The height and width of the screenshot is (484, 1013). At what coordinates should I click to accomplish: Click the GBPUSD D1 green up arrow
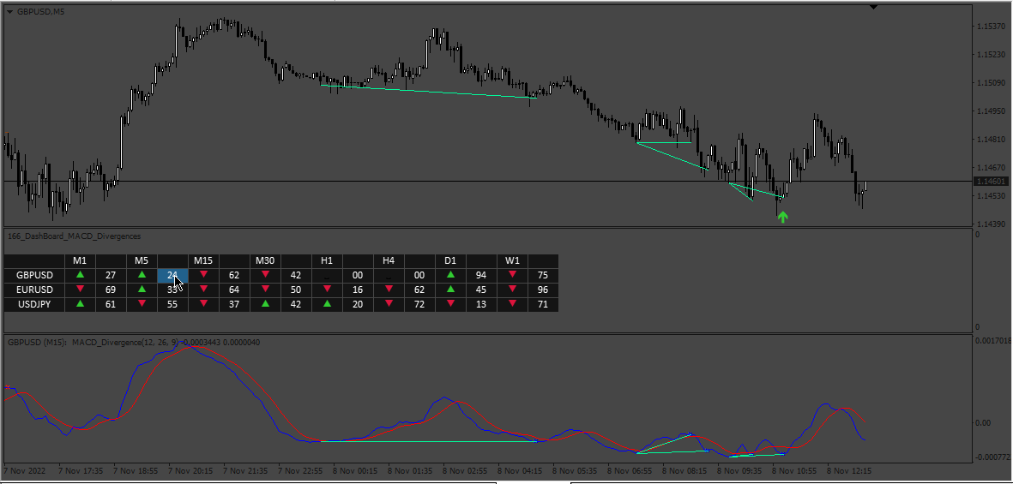[450, 275]
